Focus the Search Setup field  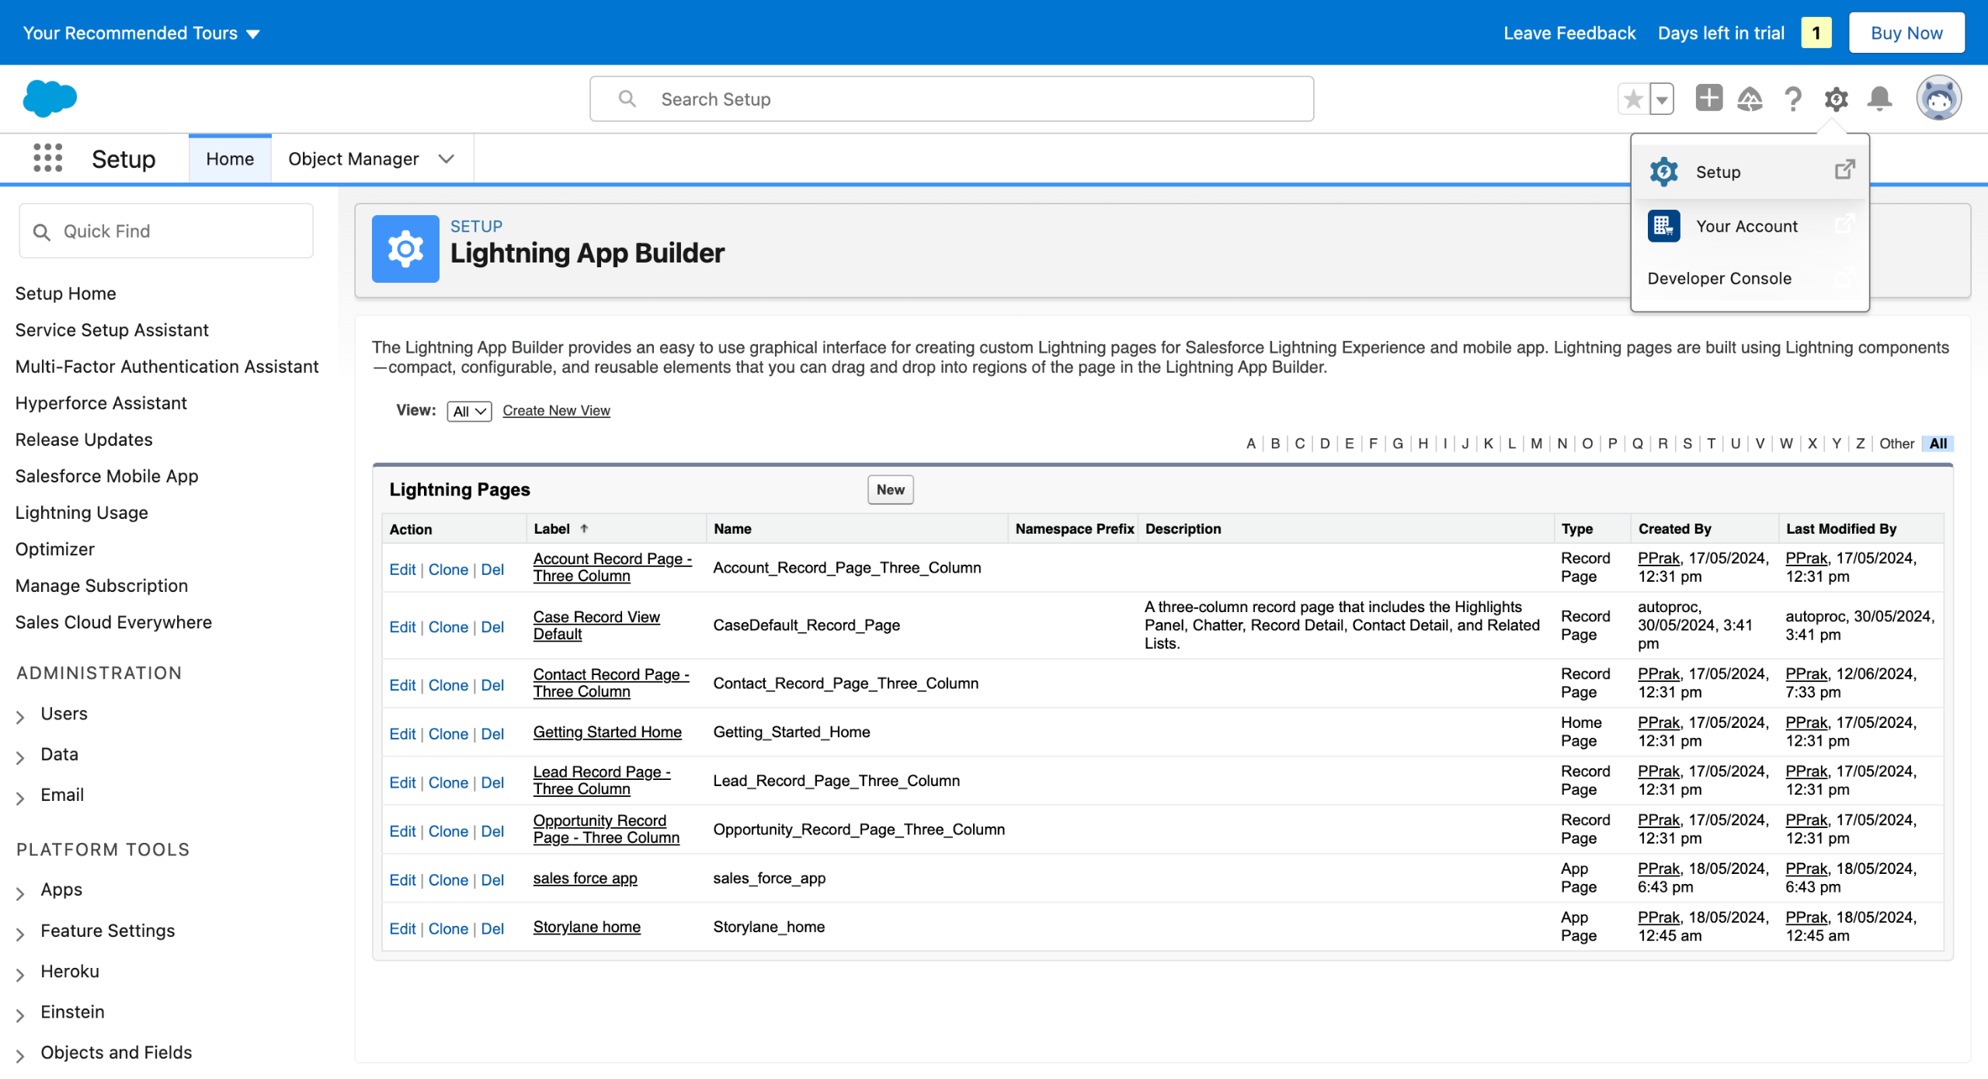(951, 99)
